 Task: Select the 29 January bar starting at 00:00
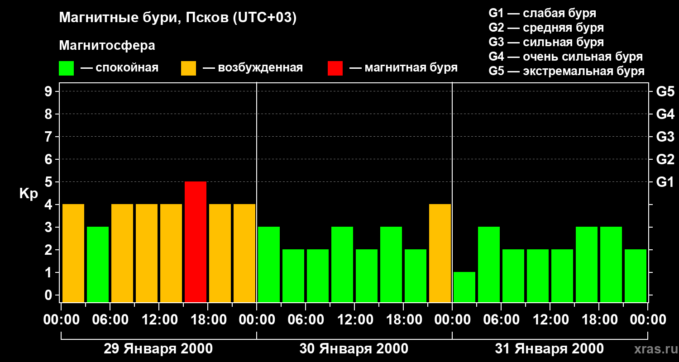(x=73, y=253)
